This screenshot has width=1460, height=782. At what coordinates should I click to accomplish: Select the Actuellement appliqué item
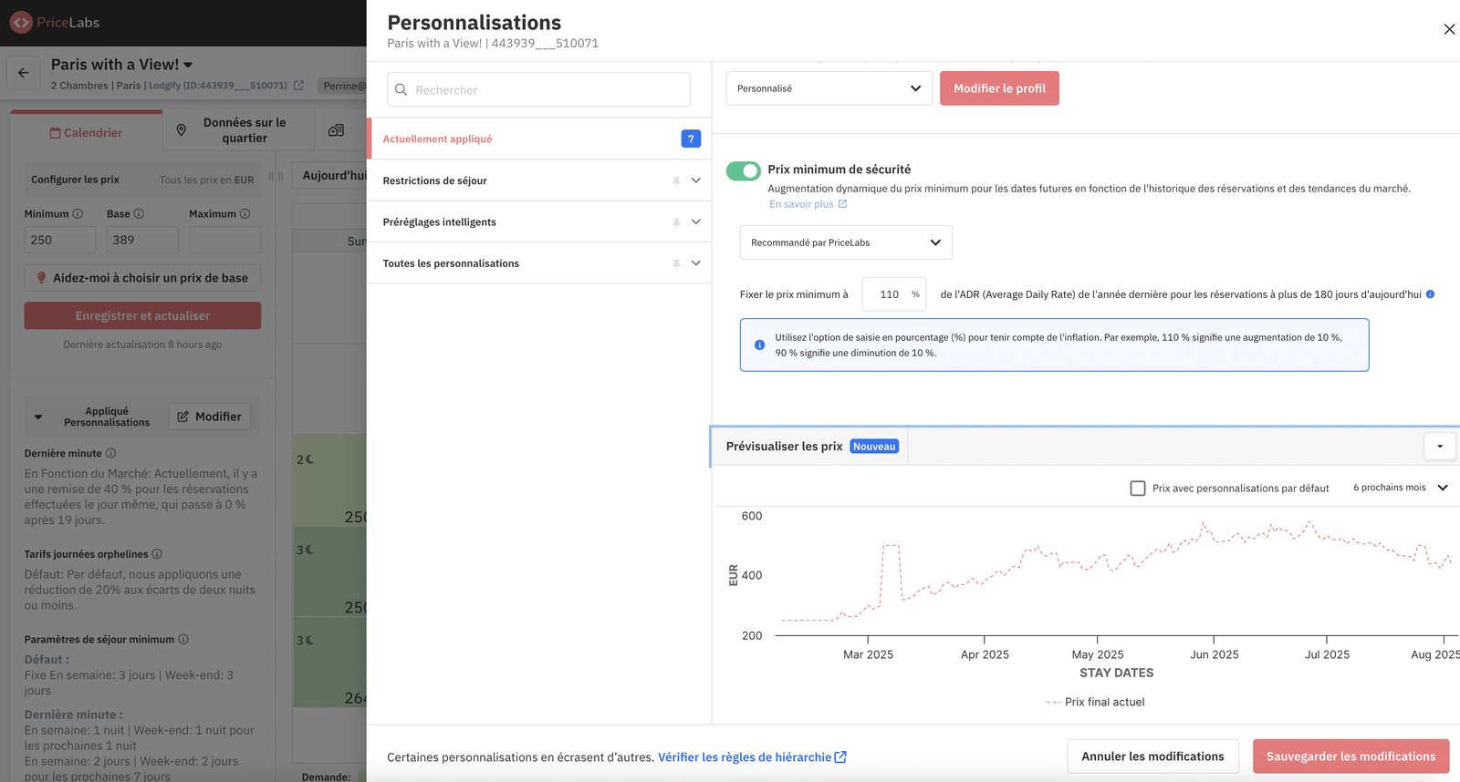tap(539, 139)
